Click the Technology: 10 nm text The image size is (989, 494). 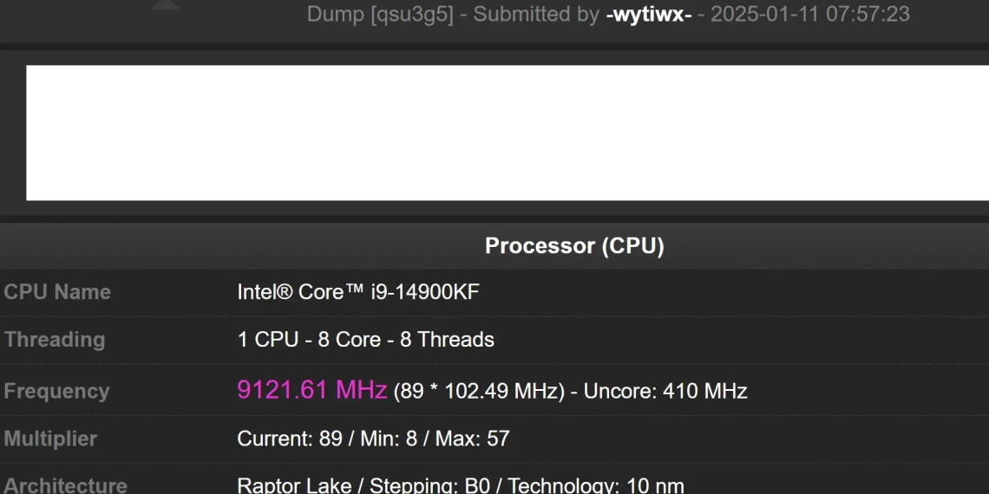click(x=596, y=486)
